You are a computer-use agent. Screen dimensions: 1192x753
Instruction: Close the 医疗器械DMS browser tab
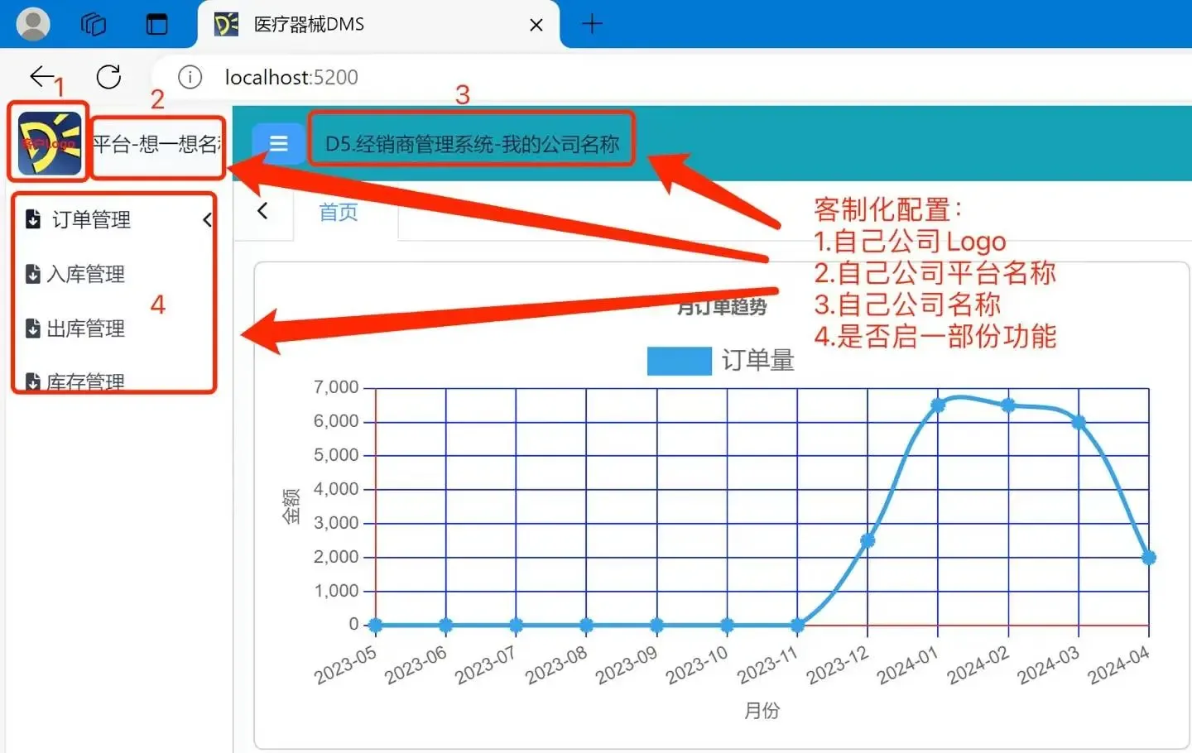point(536,25)
